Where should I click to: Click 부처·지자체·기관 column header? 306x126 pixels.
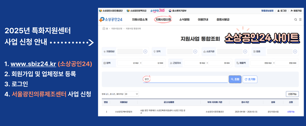point(214,102)
